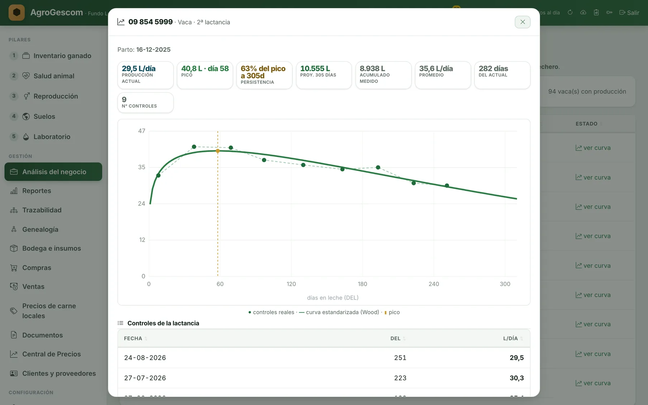
Task: Sort controls table by FECHA column
Action: pyautogui.click(x=135, y=338)
